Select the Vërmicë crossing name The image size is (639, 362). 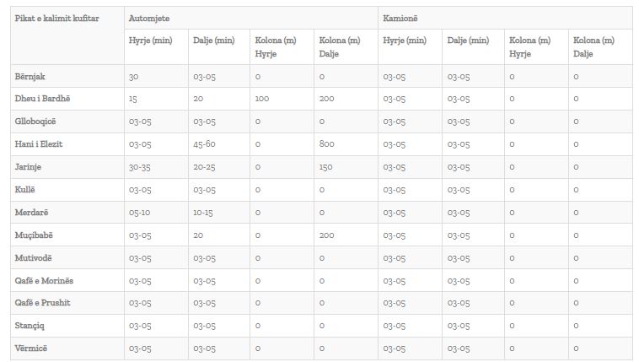(31, 348)
